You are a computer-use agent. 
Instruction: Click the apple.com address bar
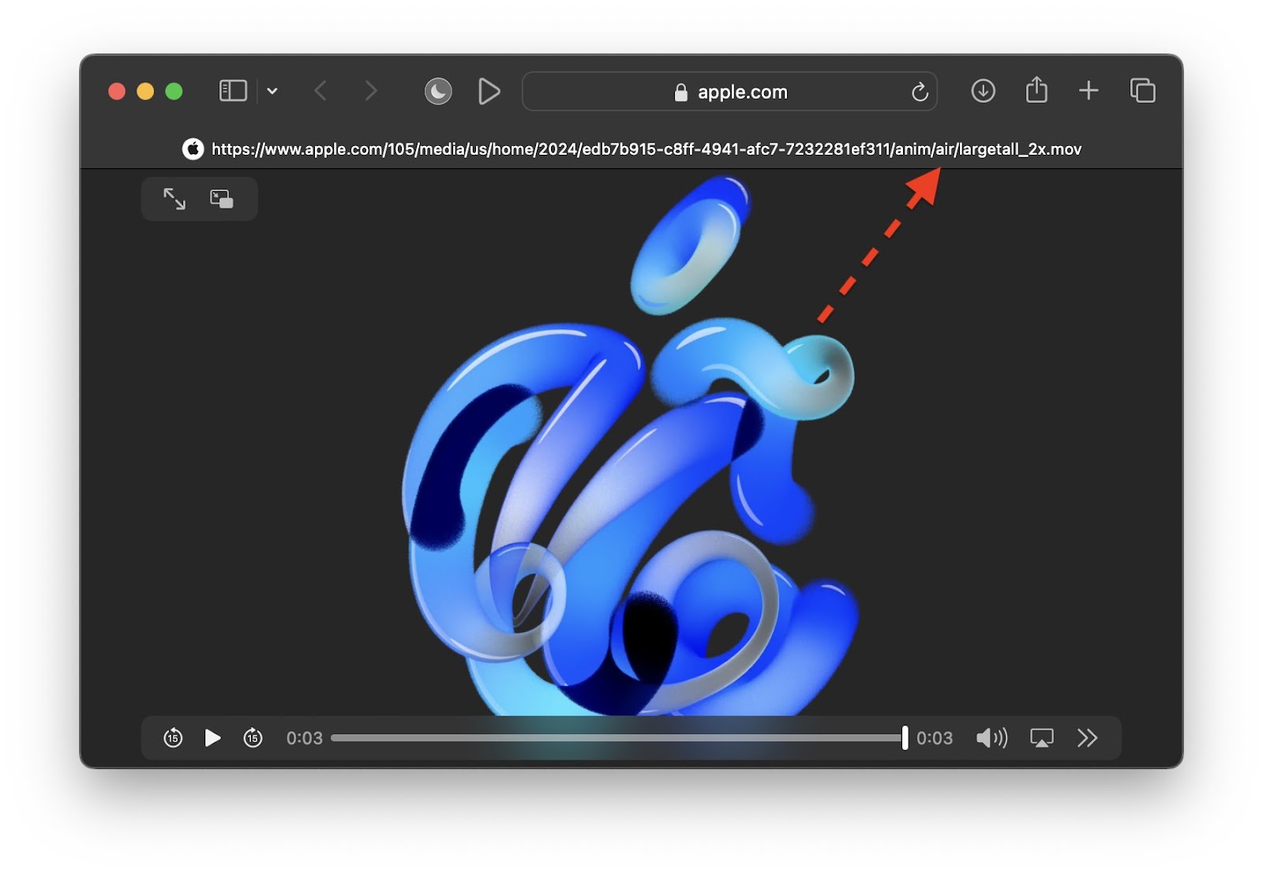point(729,92)
